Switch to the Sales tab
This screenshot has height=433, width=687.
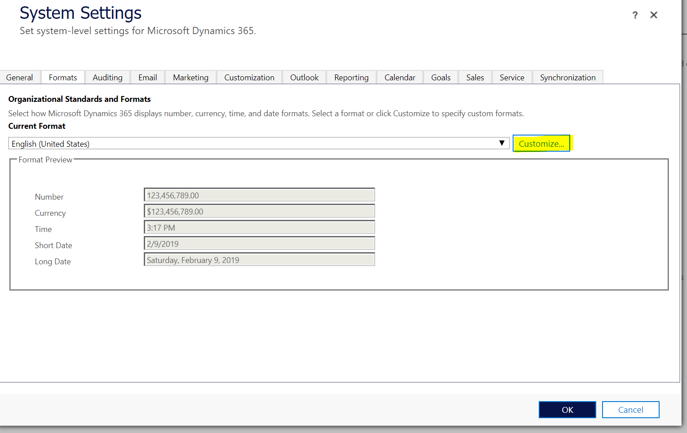pyautogui.click(x=474, y=77)
